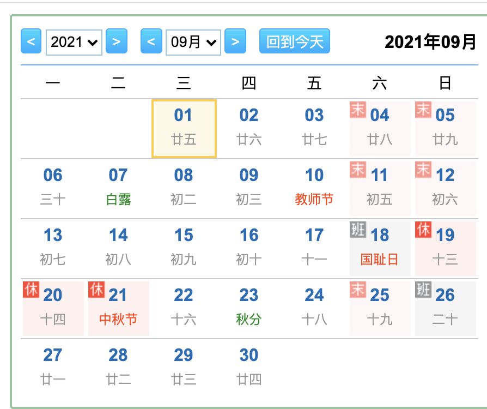Select date 27 廿一
The width and height of the screenshot is (487, 409).
tap(53, 369)
